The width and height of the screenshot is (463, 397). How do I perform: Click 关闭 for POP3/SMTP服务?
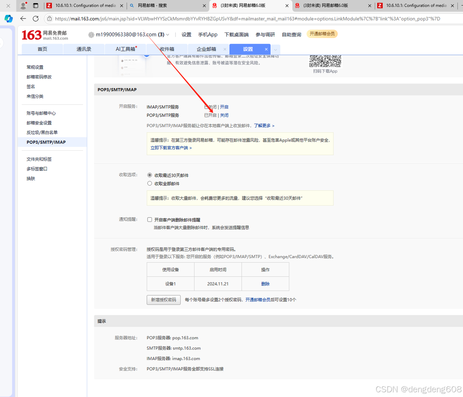click(x=224, y=115)
